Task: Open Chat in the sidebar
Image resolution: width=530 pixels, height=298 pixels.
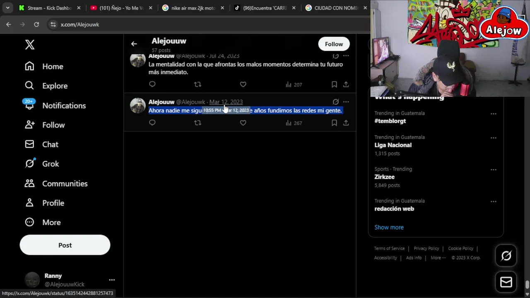Action: click(42, 144)
